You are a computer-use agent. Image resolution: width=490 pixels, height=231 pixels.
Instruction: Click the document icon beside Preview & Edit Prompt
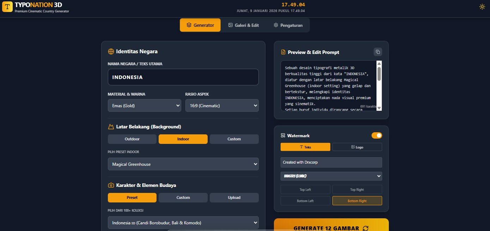pos(283,52)
